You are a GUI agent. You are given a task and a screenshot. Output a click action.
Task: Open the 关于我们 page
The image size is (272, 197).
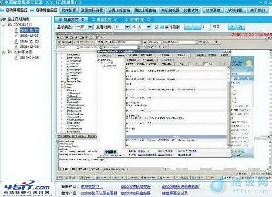pyautogui.click(x=258, y=10)
